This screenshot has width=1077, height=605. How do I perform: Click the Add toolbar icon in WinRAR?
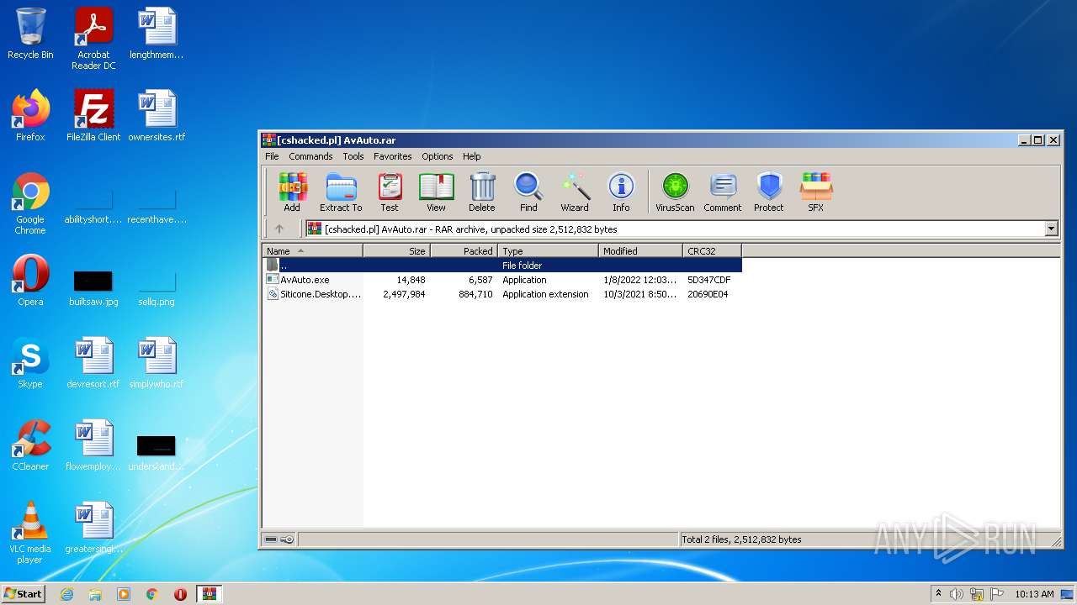click(292, 192)
